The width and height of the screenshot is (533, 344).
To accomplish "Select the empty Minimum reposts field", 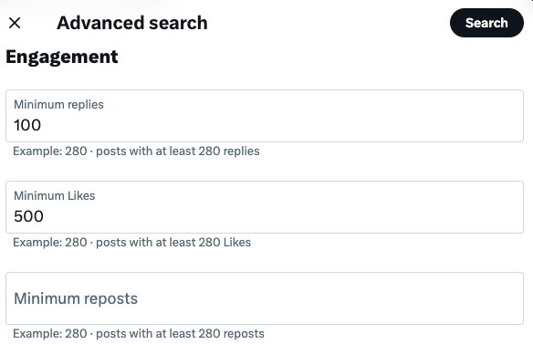I will pyautogui.click(x=265, y=298).
